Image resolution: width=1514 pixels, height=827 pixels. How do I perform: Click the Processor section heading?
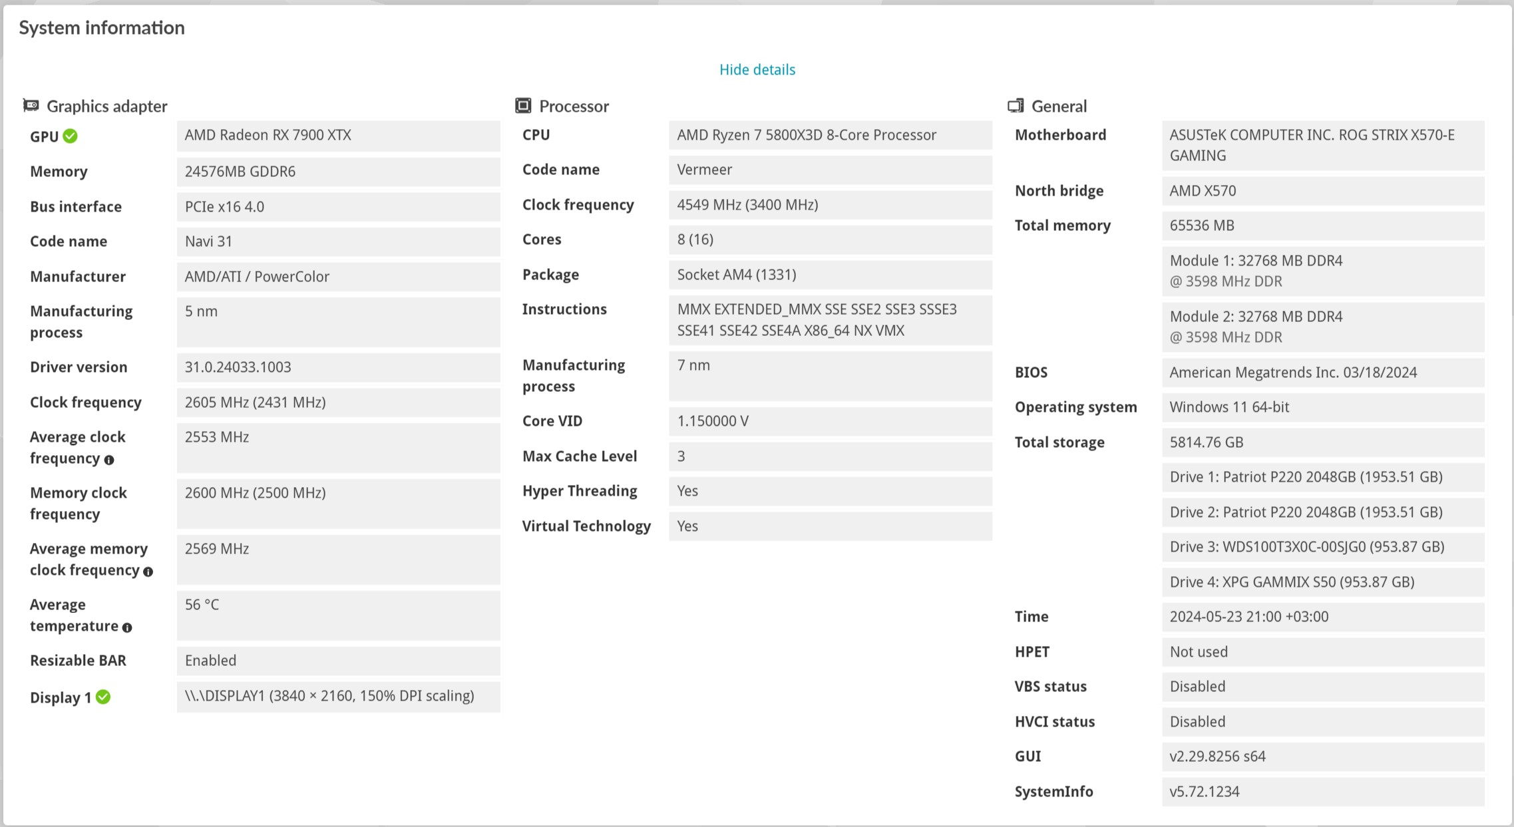pyautogui.click(x=574, y=106)
